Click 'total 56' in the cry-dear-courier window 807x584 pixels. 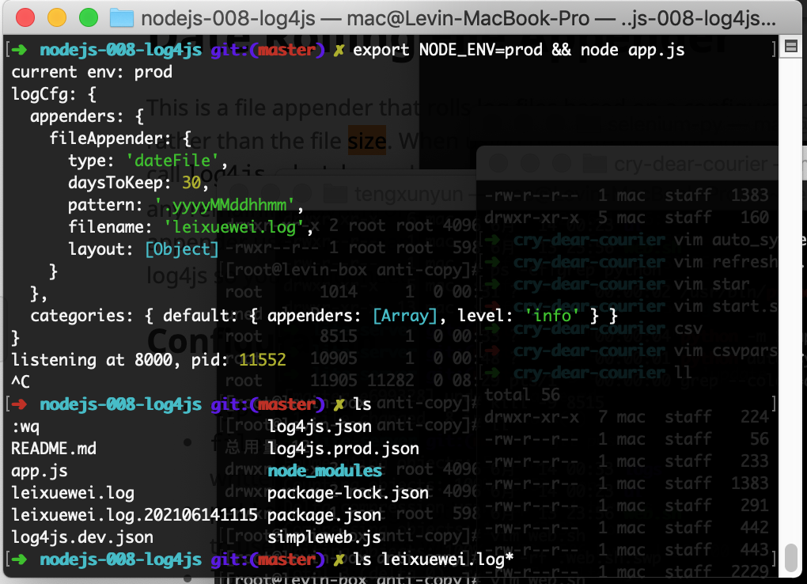point(522,395)
